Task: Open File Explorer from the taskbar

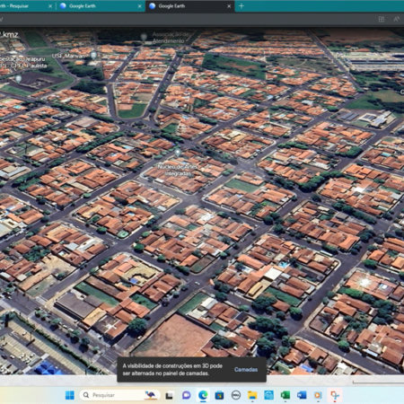Action: tap(252, 395)
